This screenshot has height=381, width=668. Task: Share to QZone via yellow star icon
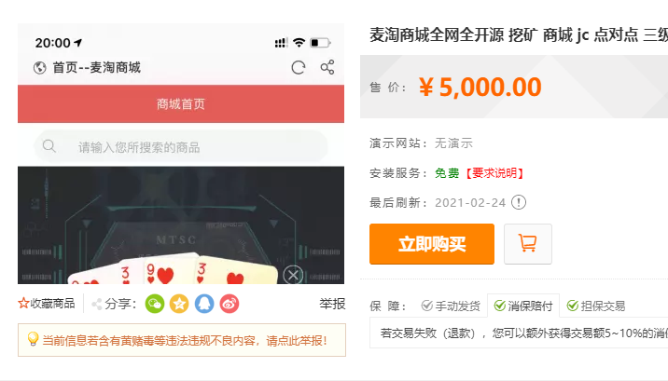[179, 304]
